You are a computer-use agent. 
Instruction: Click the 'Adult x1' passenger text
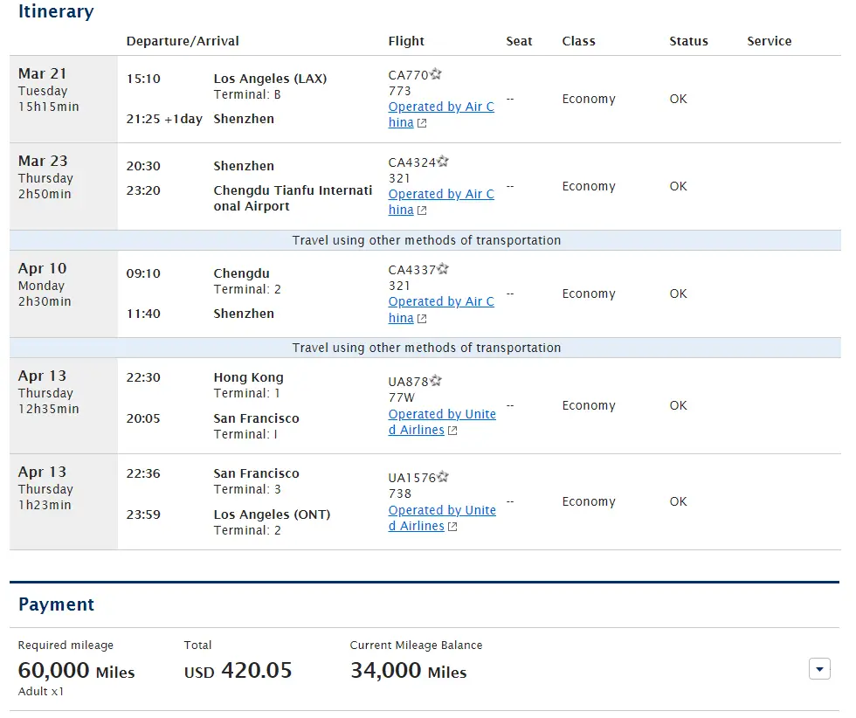pos(41,691)
